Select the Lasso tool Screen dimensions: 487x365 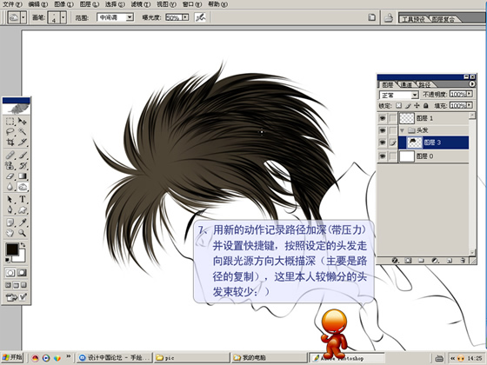click(10, 131)
